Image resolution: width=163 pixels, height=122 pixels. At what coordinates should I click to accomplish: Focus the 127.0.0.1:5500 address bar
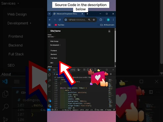tap(77, 20)
